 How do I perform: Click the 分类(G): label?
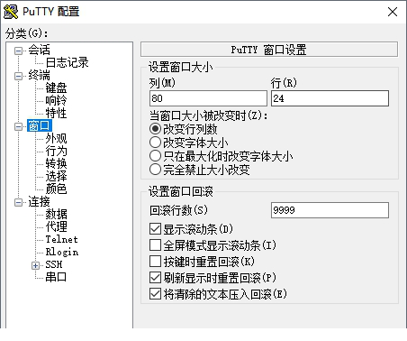click(27, 33)
